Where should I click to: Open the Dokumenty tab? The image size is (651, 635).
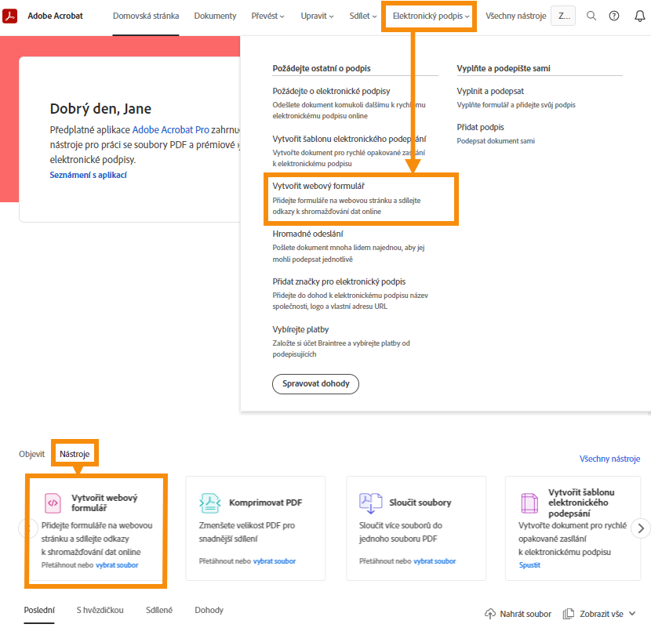click(215, 16)
